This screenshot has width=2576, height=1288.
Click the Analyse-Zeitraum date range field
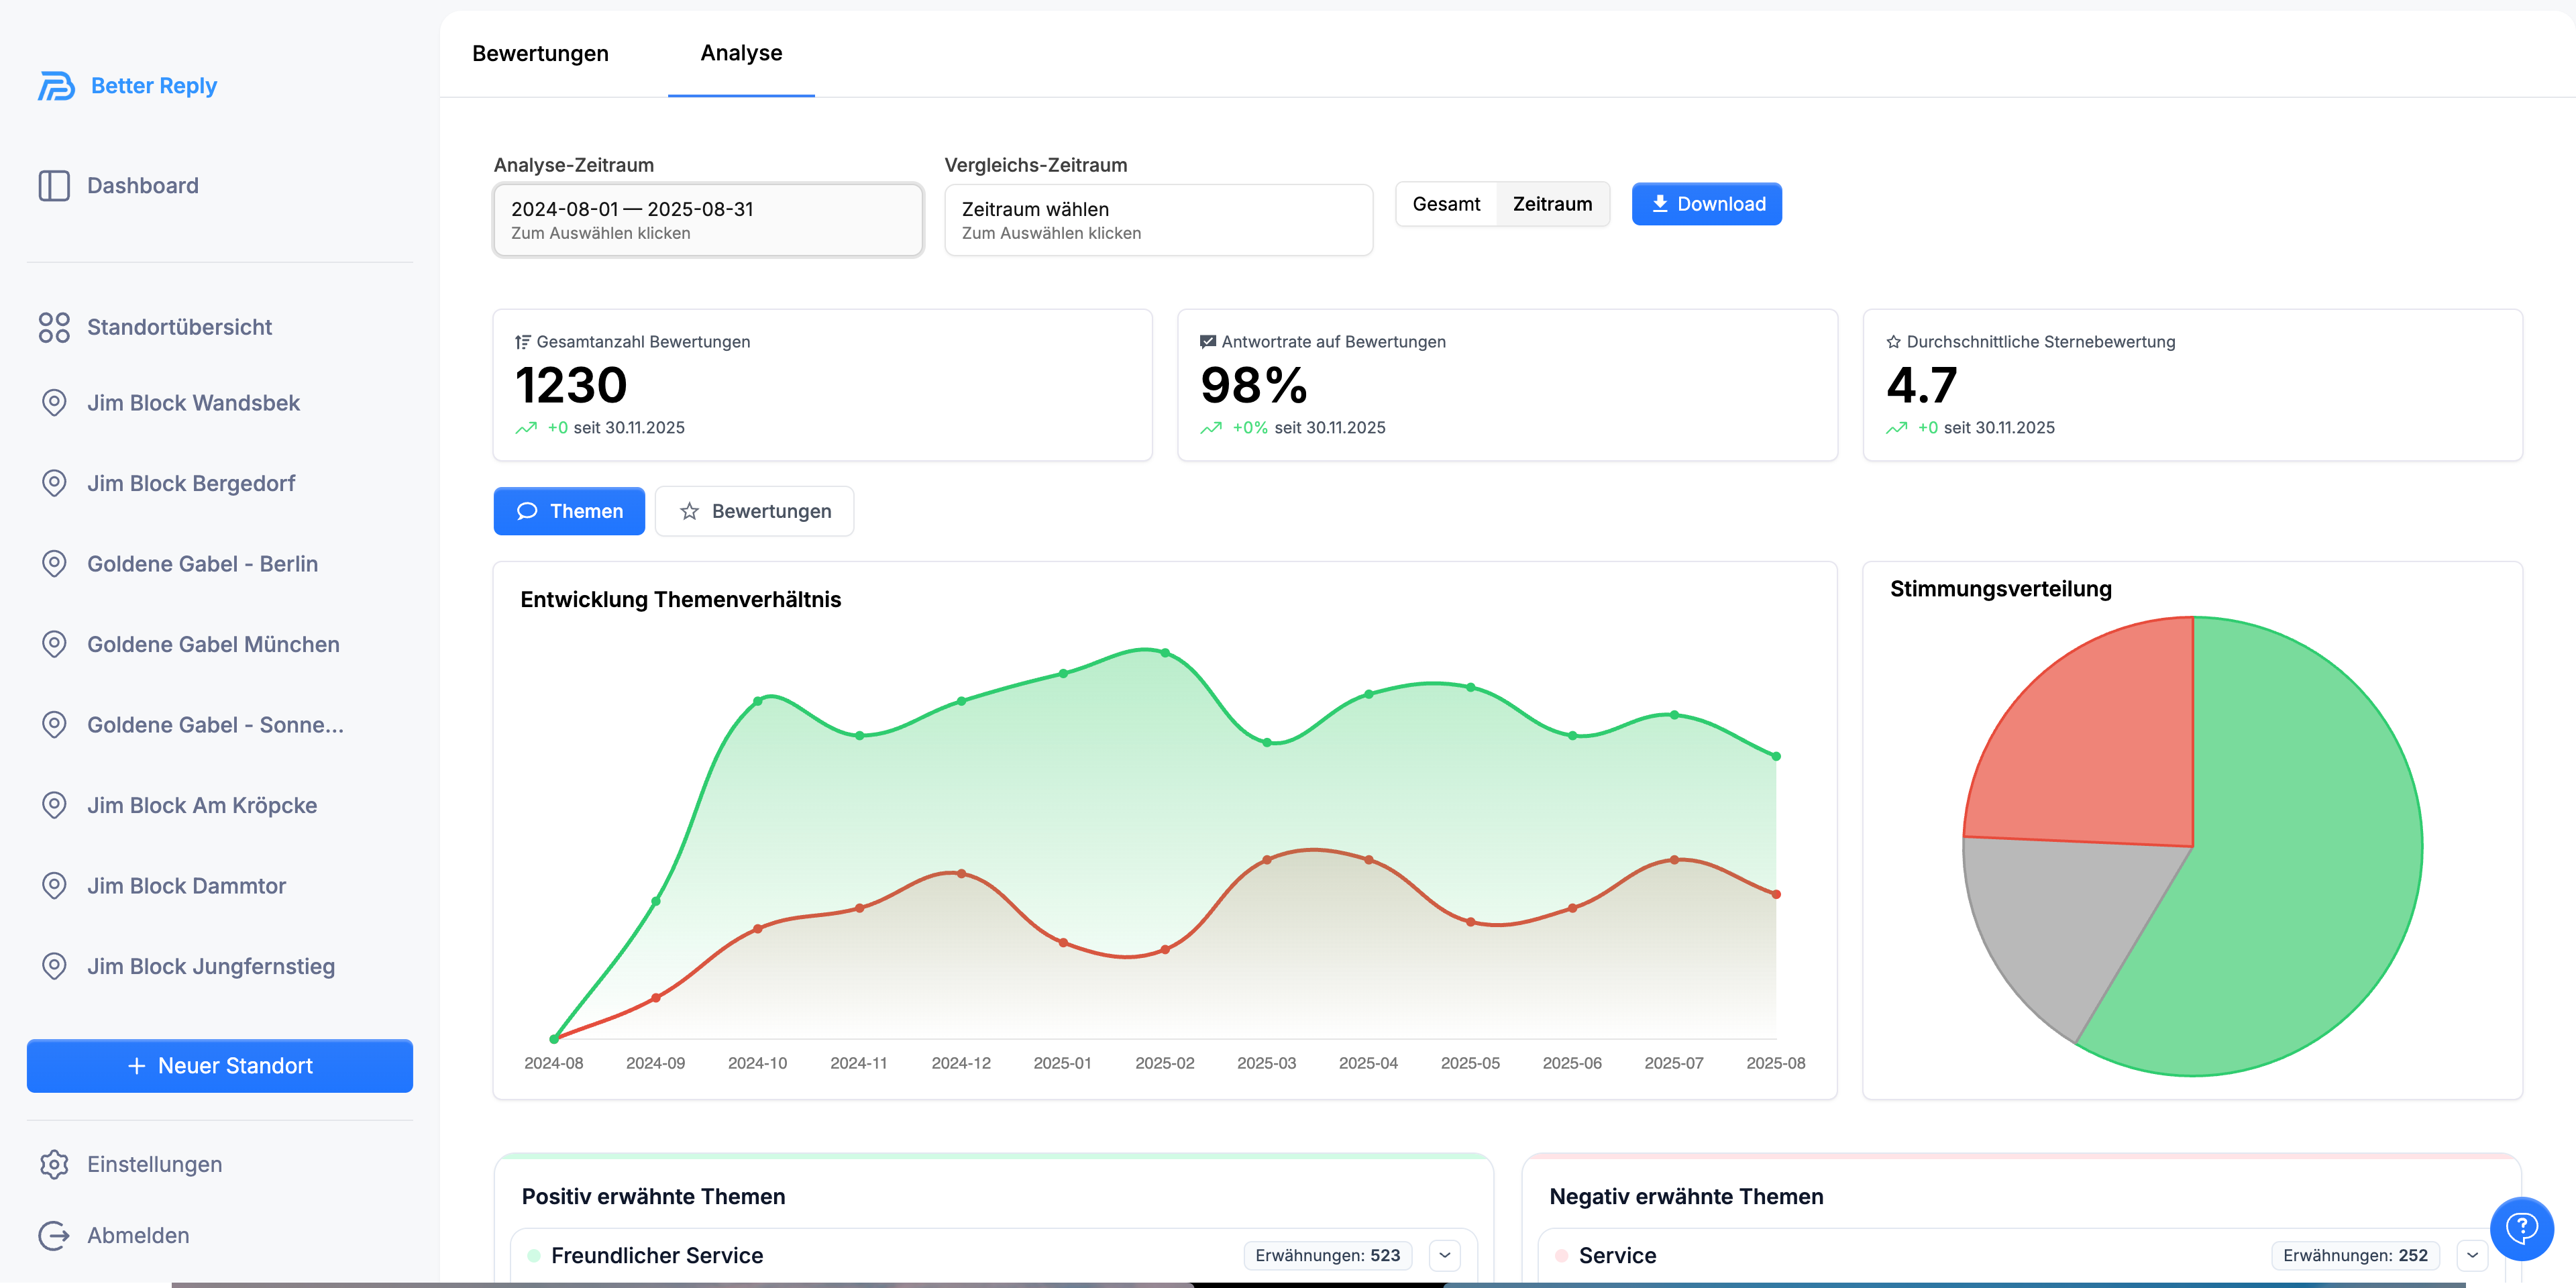708,220
